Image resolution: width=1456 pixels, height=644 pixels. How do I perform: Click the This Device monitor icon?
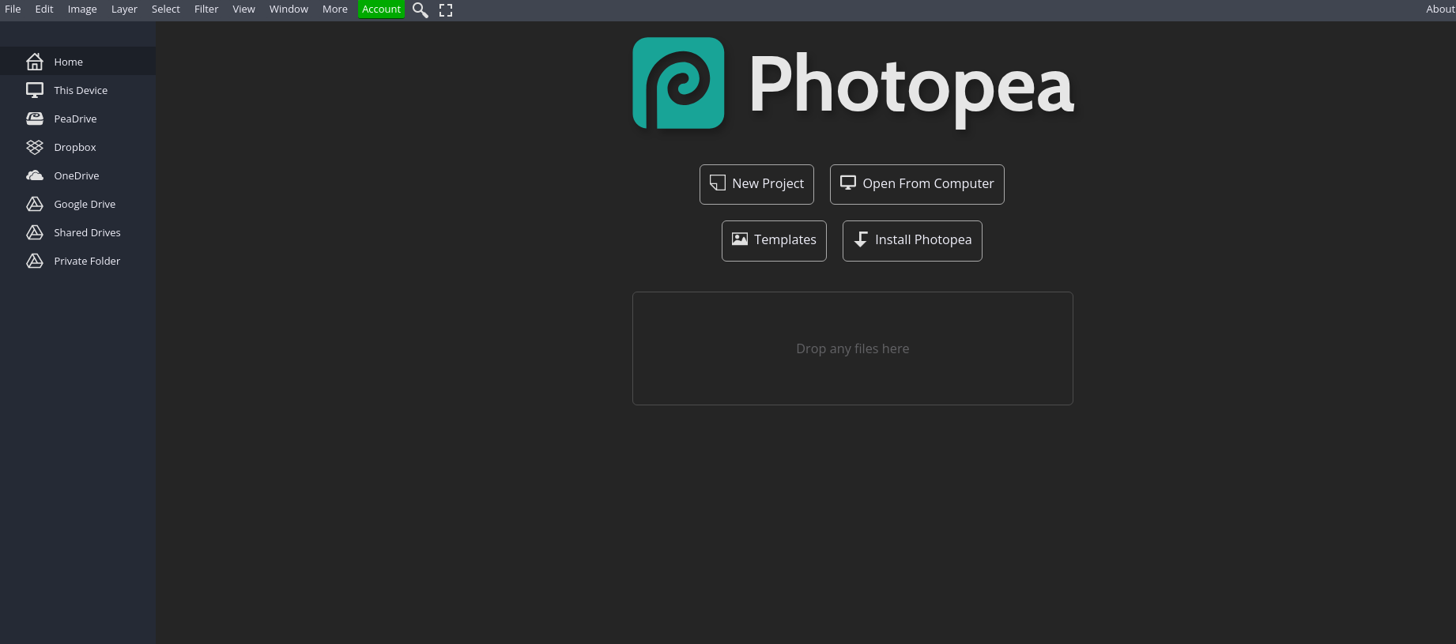coord(35,90)
